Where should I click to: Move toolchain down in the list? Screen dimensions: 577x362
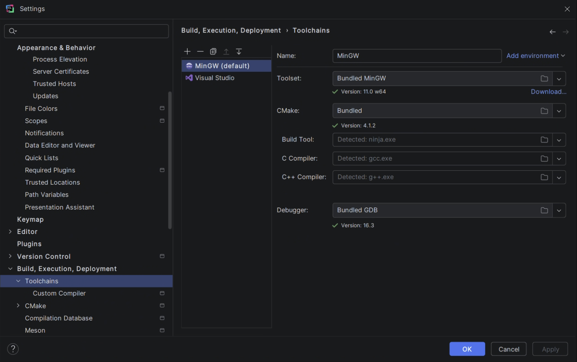(239, 51)
